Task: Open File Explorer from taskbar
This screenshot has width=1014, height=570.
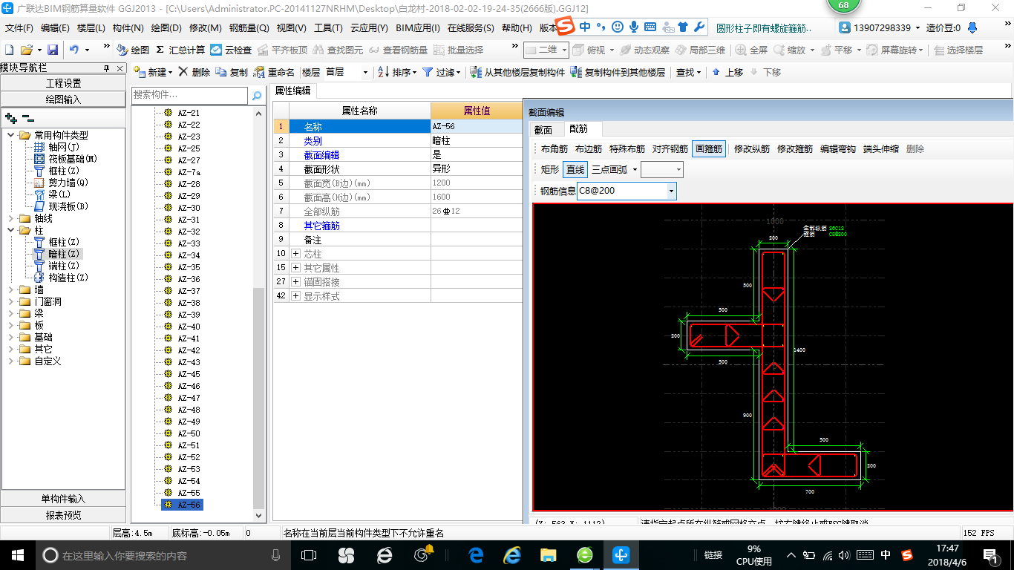Action: (x=548, y=555)
